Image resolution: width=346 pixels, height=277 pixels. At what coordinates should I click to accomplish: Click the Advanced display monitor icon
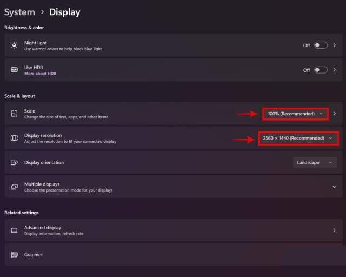tap(14, 230)
